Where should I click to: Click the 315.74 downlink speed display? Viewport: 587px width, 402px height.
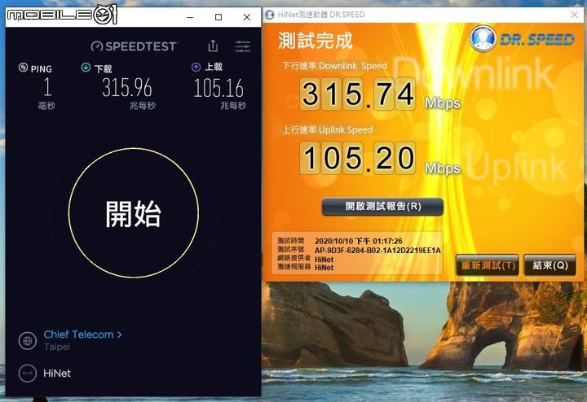coord(358,94)
